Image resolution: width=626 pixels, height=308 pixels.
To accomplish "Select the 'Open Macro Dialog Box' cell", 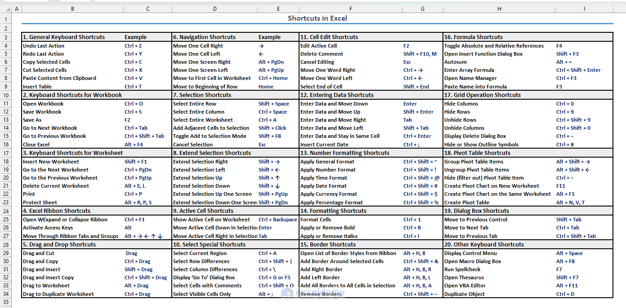I will [499, 261].
